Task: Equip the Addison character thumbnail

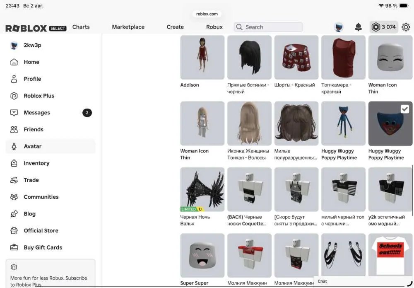Action: (202, 57)
